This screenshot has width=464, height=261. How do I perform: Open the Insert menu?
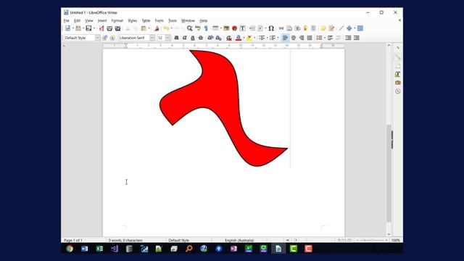(102, 21)
